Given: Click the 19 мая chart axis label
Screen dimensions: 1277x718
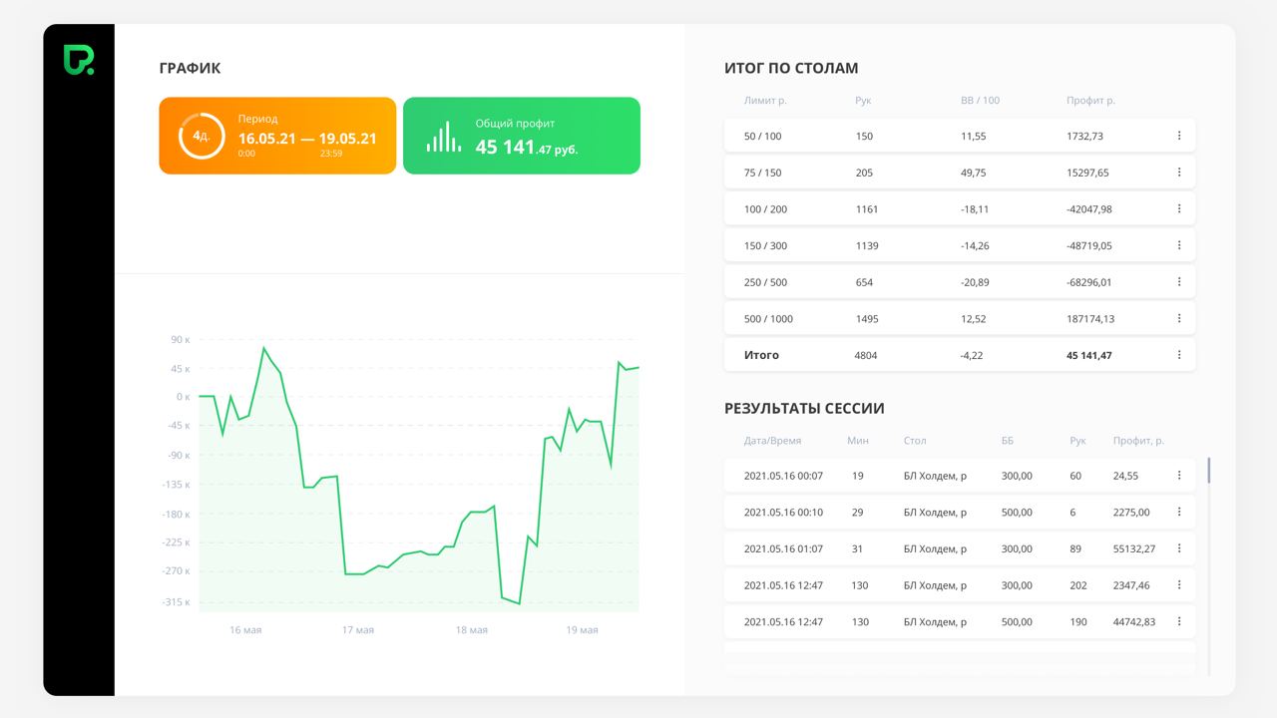Looking at the screenshot, I should tap(582, 630).
